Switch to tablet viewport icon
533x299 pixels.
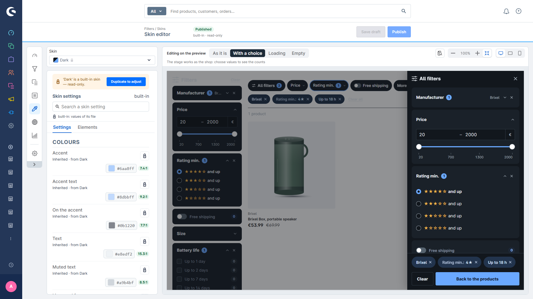510,53
